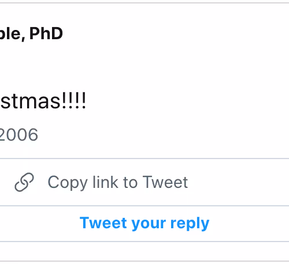Click empty space right of 2006 date
Screen dimensions: 289x264
164,134
